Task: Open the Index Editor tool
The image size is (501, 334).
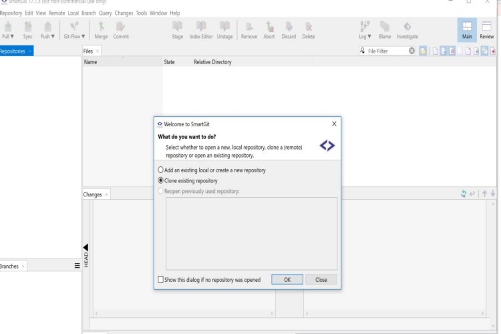Action: coord(201,30)
